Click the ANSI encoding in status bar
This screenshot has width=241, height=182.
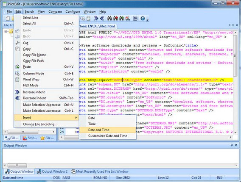(66, 177)
